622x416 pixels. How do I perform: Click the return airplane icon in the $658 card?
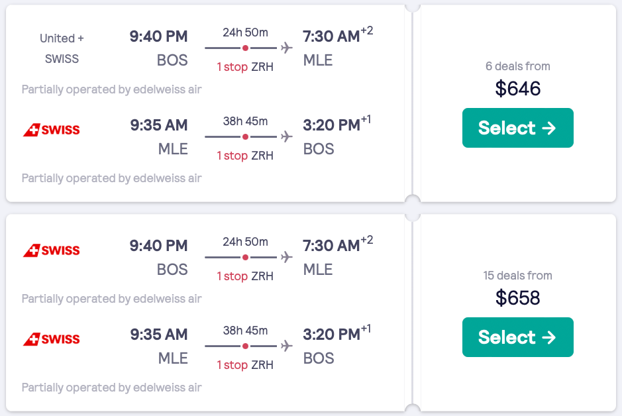[286, 346]
